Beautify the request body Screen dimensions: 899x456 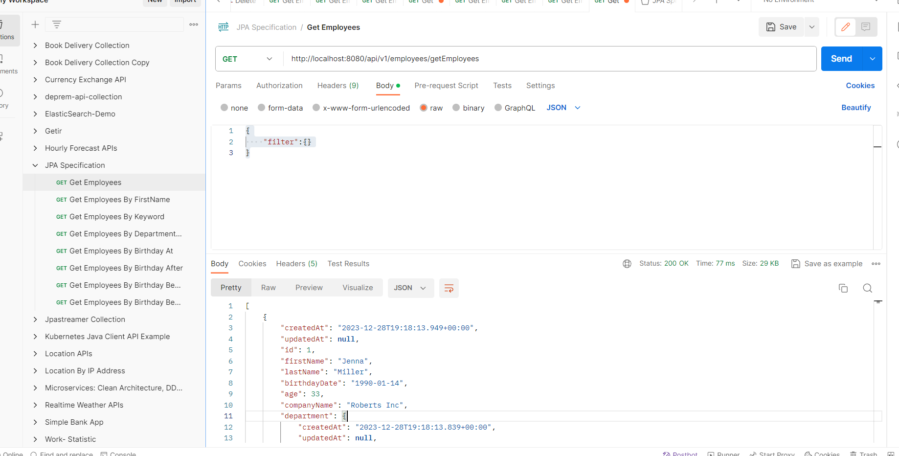(856, 108)
